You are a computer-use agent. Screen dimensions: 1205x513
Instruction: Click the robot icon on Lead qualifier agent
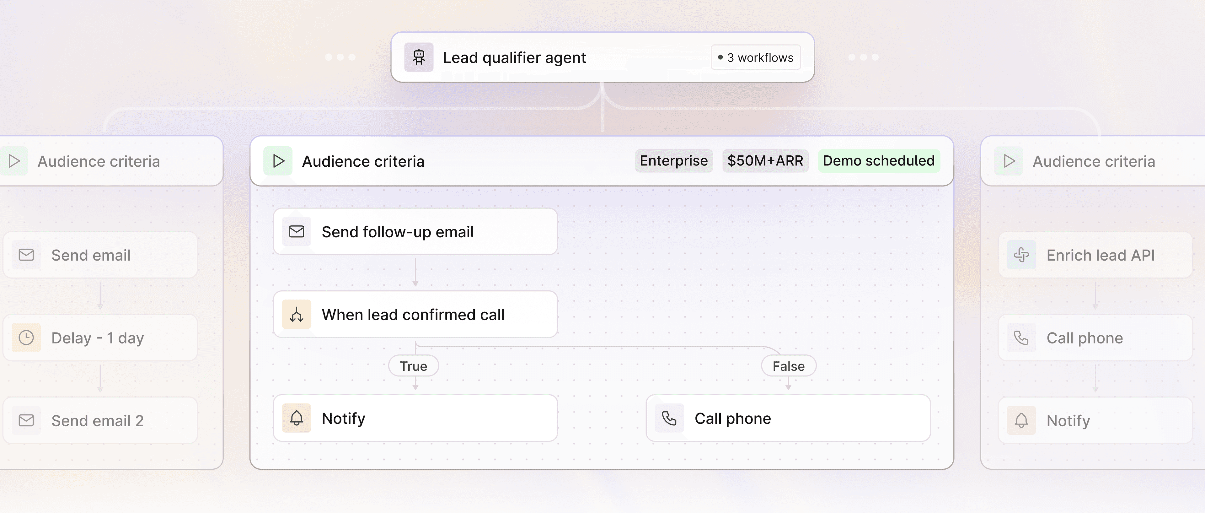419,57
